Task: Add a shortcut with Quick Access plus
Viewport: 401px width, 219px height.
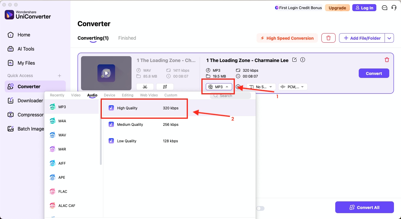Action: (60, 76)
